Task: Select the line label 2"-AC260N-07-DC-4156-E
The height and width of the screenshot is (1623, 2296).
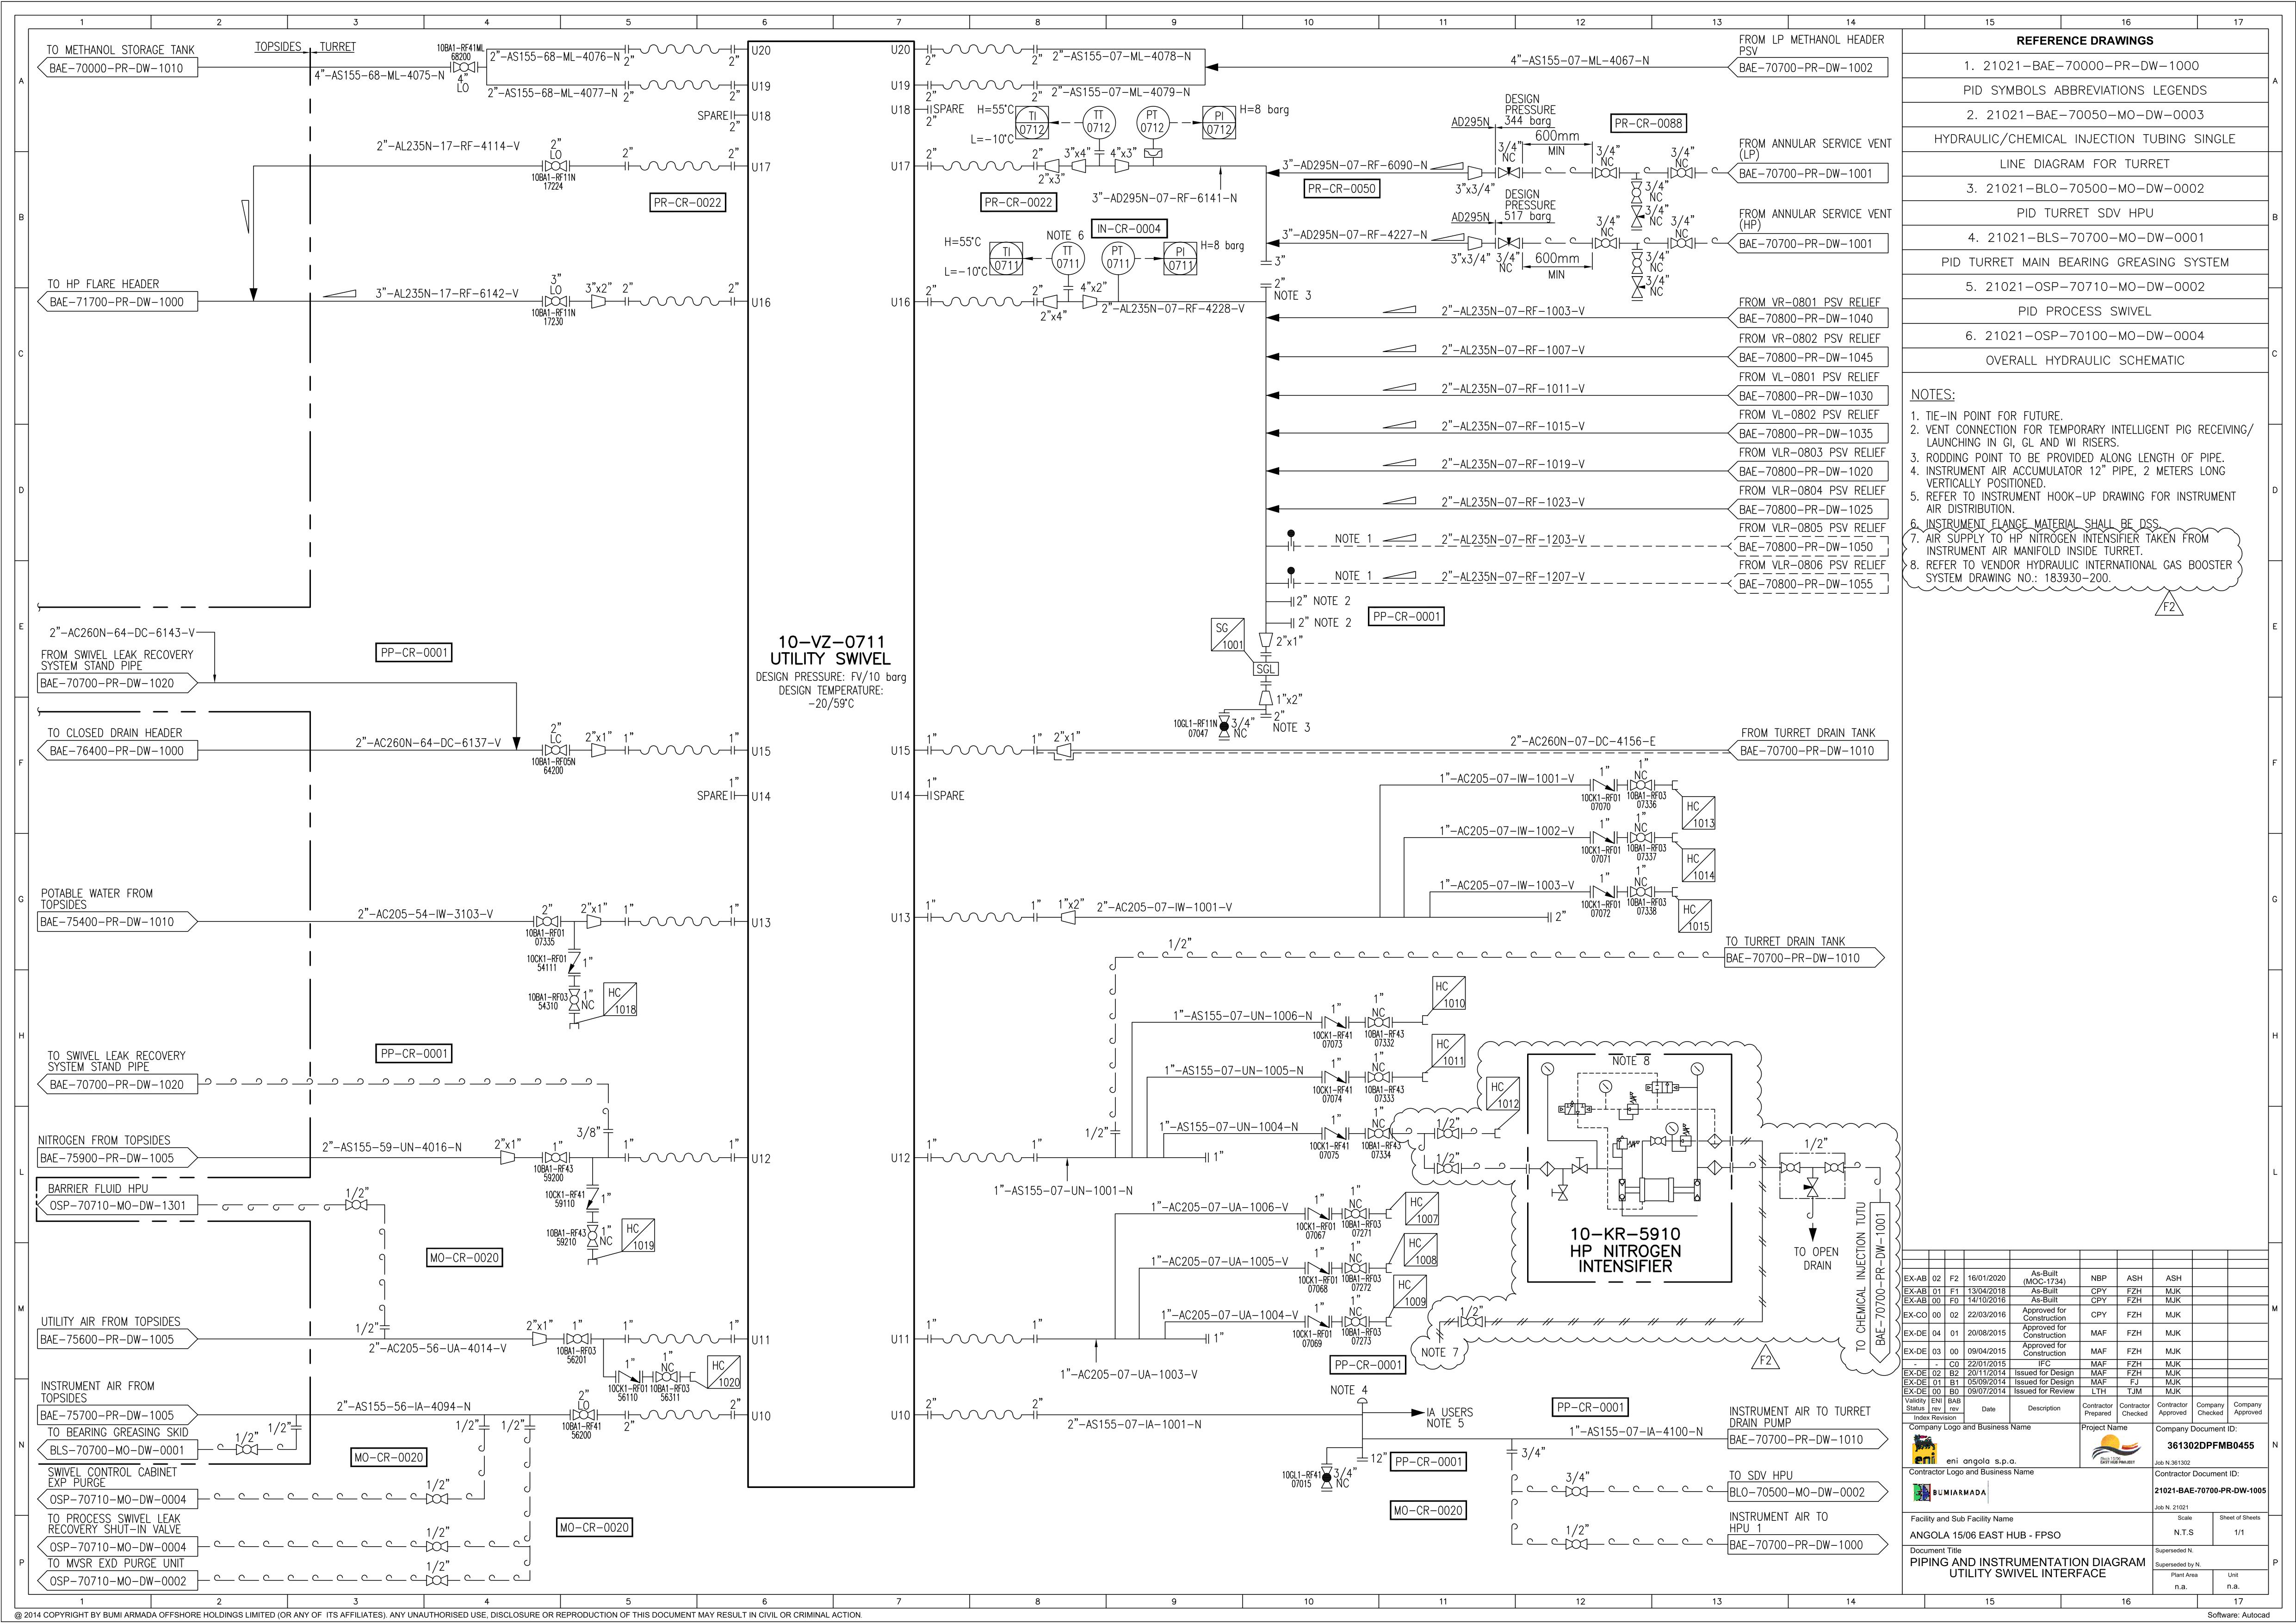Action: pyautogui.click(x=1582, y=742)
